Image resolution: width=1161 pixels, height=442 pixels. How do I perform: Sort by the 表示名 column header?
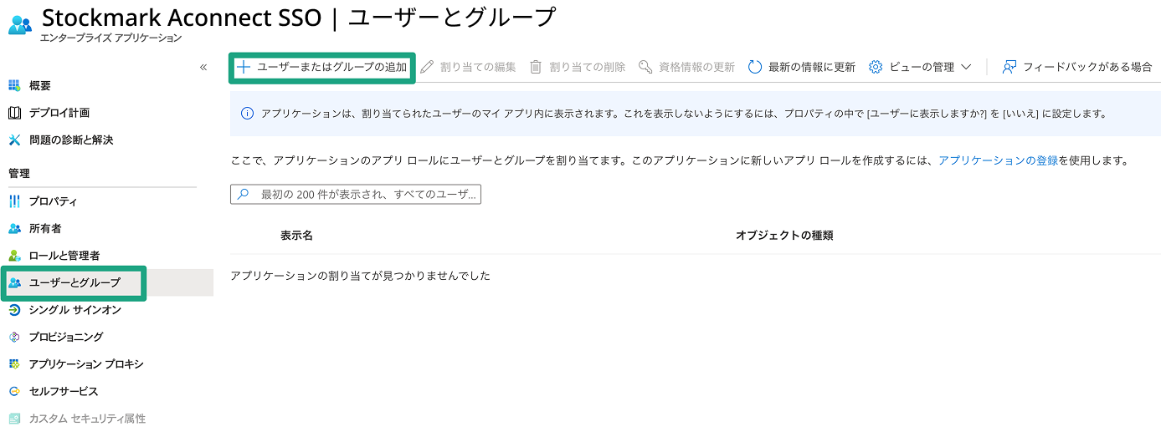coord(296,236)
